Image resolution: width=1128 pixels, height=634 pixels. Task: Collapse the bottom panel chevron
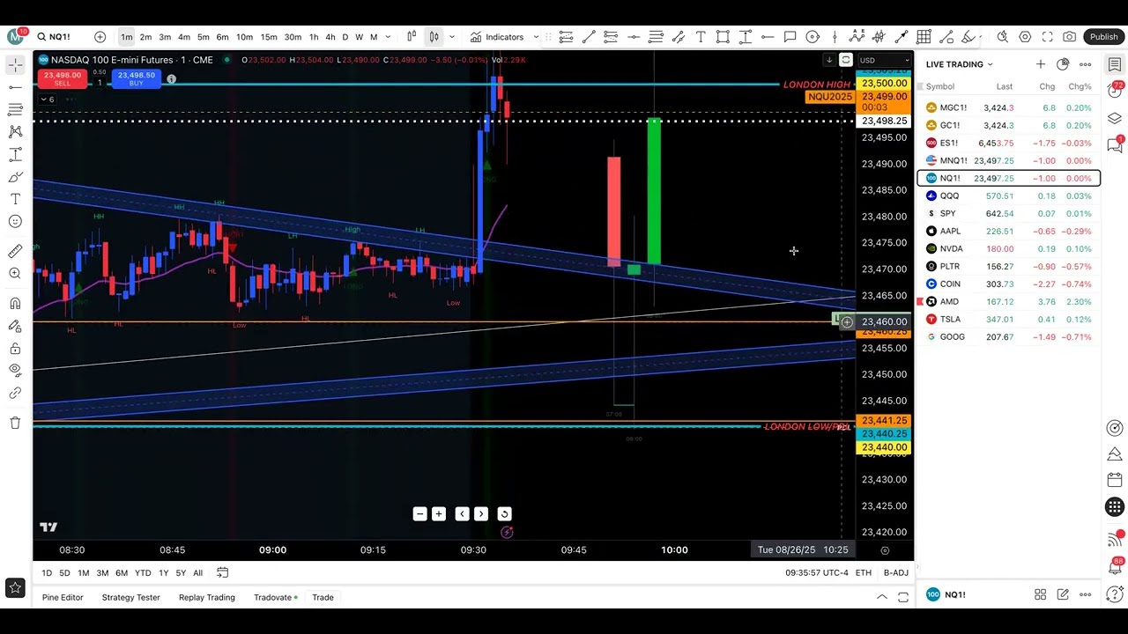pyautogui.click(x=881, y=597)
